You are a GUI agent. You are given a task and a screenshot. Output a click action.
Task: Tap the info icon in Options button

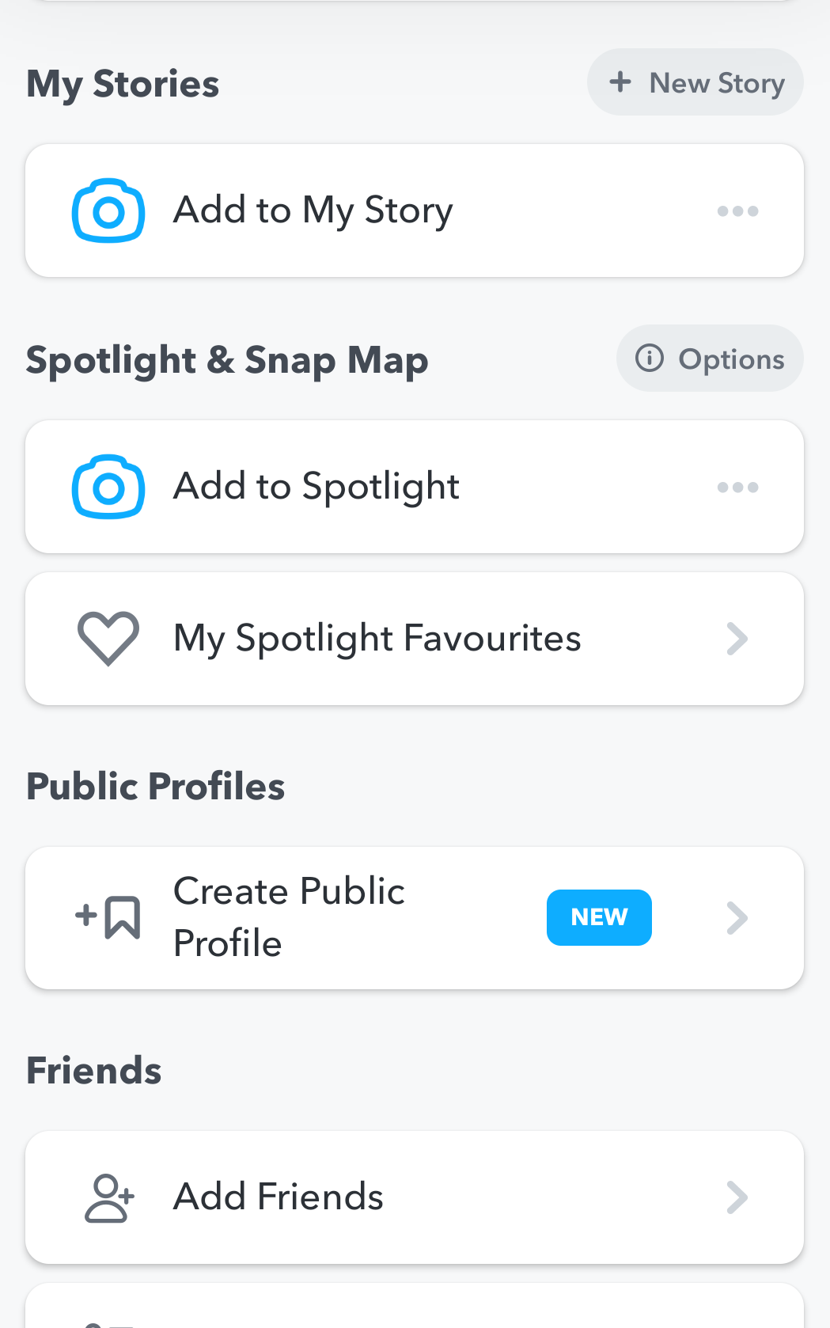pos(650,359)
